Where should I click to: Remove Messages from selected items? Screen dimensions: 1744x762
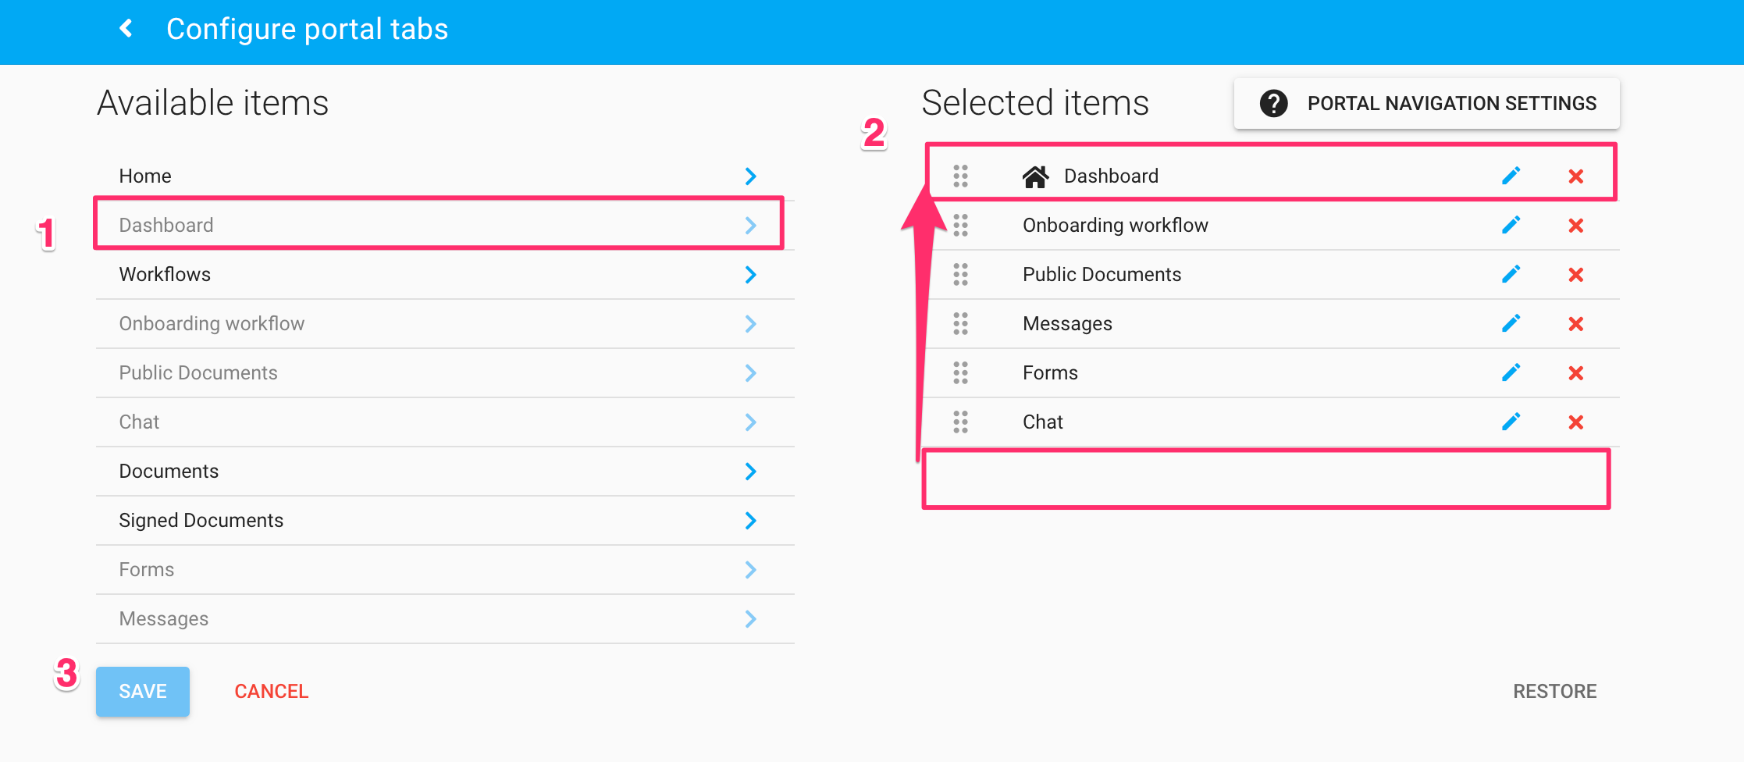(x=1576, y=323)
